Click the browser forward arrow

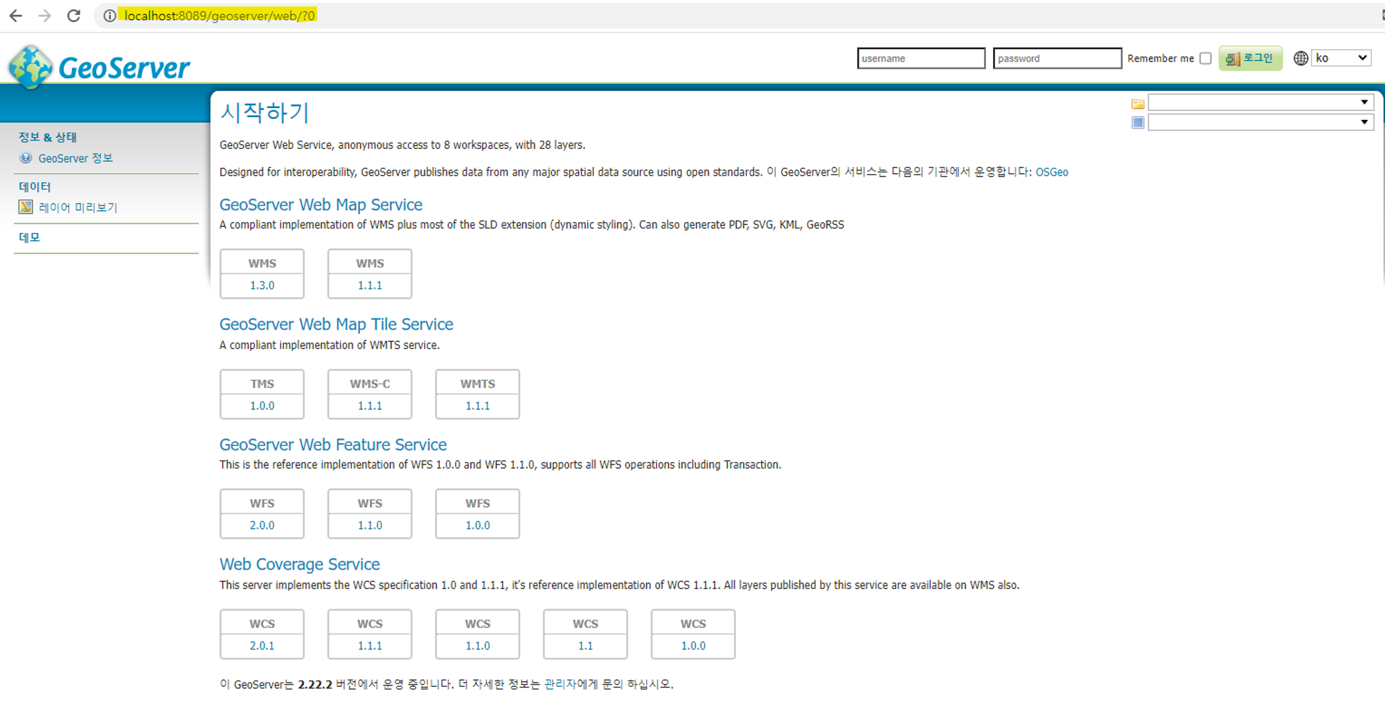(45, 15)
